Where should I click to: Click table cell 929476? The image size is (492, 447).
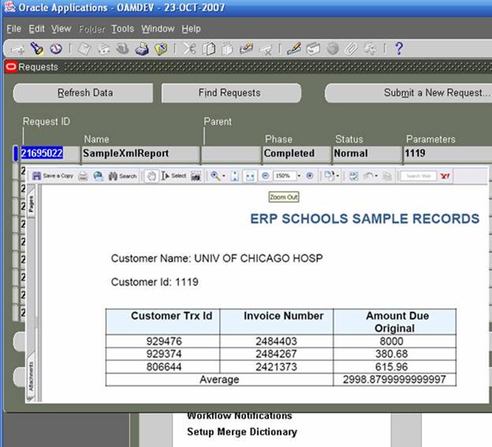click(x=164, y=341)
